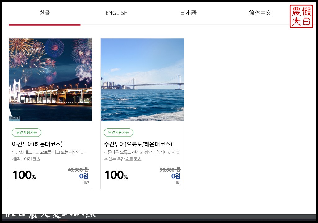Viewport: 318px width, 223px height.
Task: Click the 100% discount on the night tour
Action: pos(24,175)
